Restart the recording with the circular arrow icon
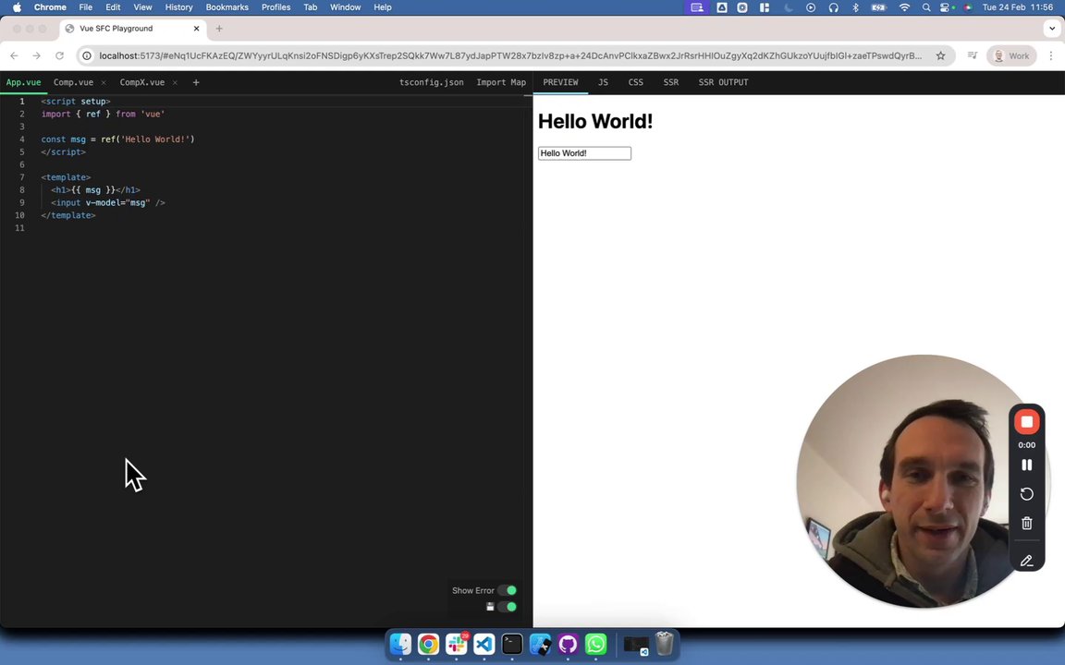The image size is (1065, 665). pos(1026,494)
